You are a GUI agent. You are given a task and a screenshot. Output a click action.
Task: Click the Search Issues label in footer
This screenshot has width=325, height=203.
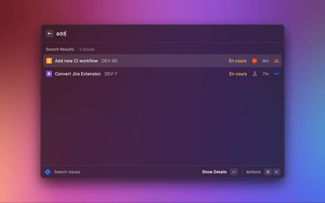coord(67,172)
